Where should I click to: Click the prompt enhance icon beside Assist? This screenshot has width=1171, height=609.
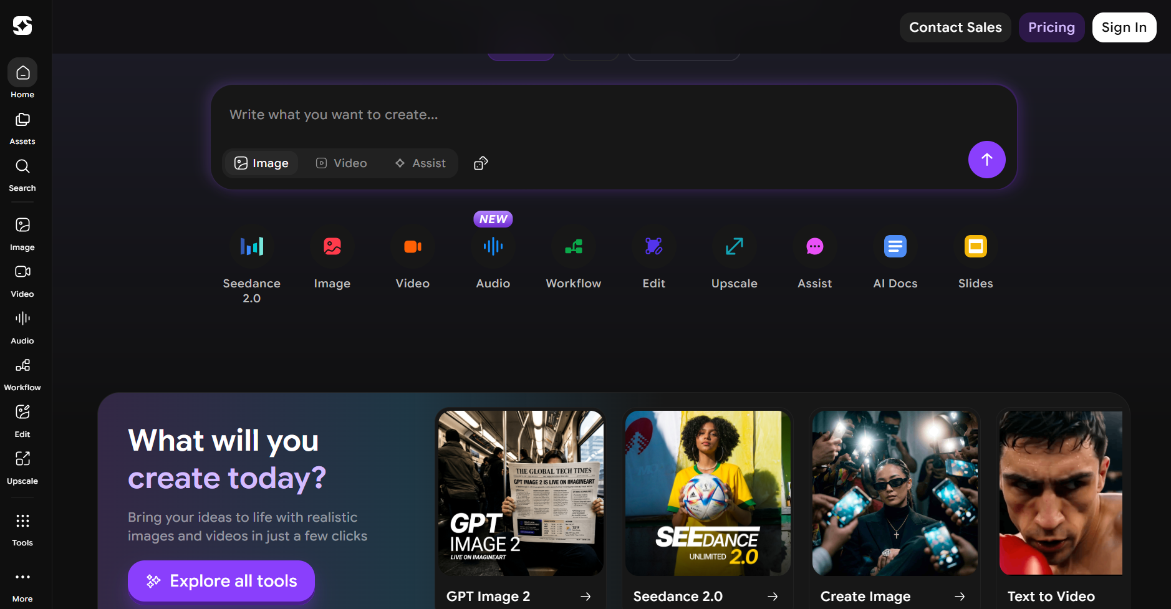pos(481,163)
